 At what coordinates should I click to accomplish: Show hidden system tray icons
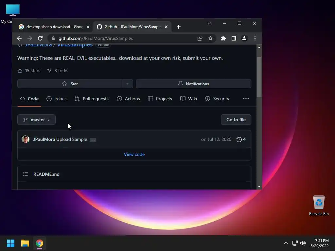coord(286,243)
